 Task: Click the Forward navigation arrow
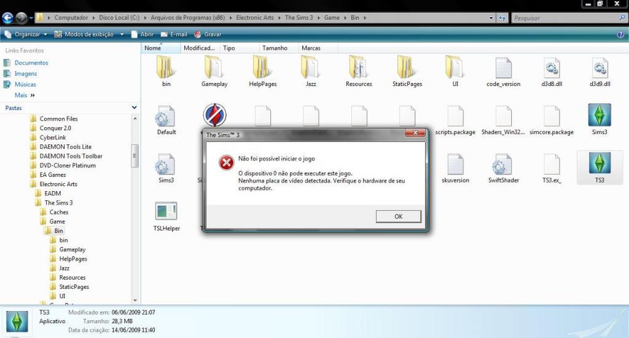click(21, 18)
